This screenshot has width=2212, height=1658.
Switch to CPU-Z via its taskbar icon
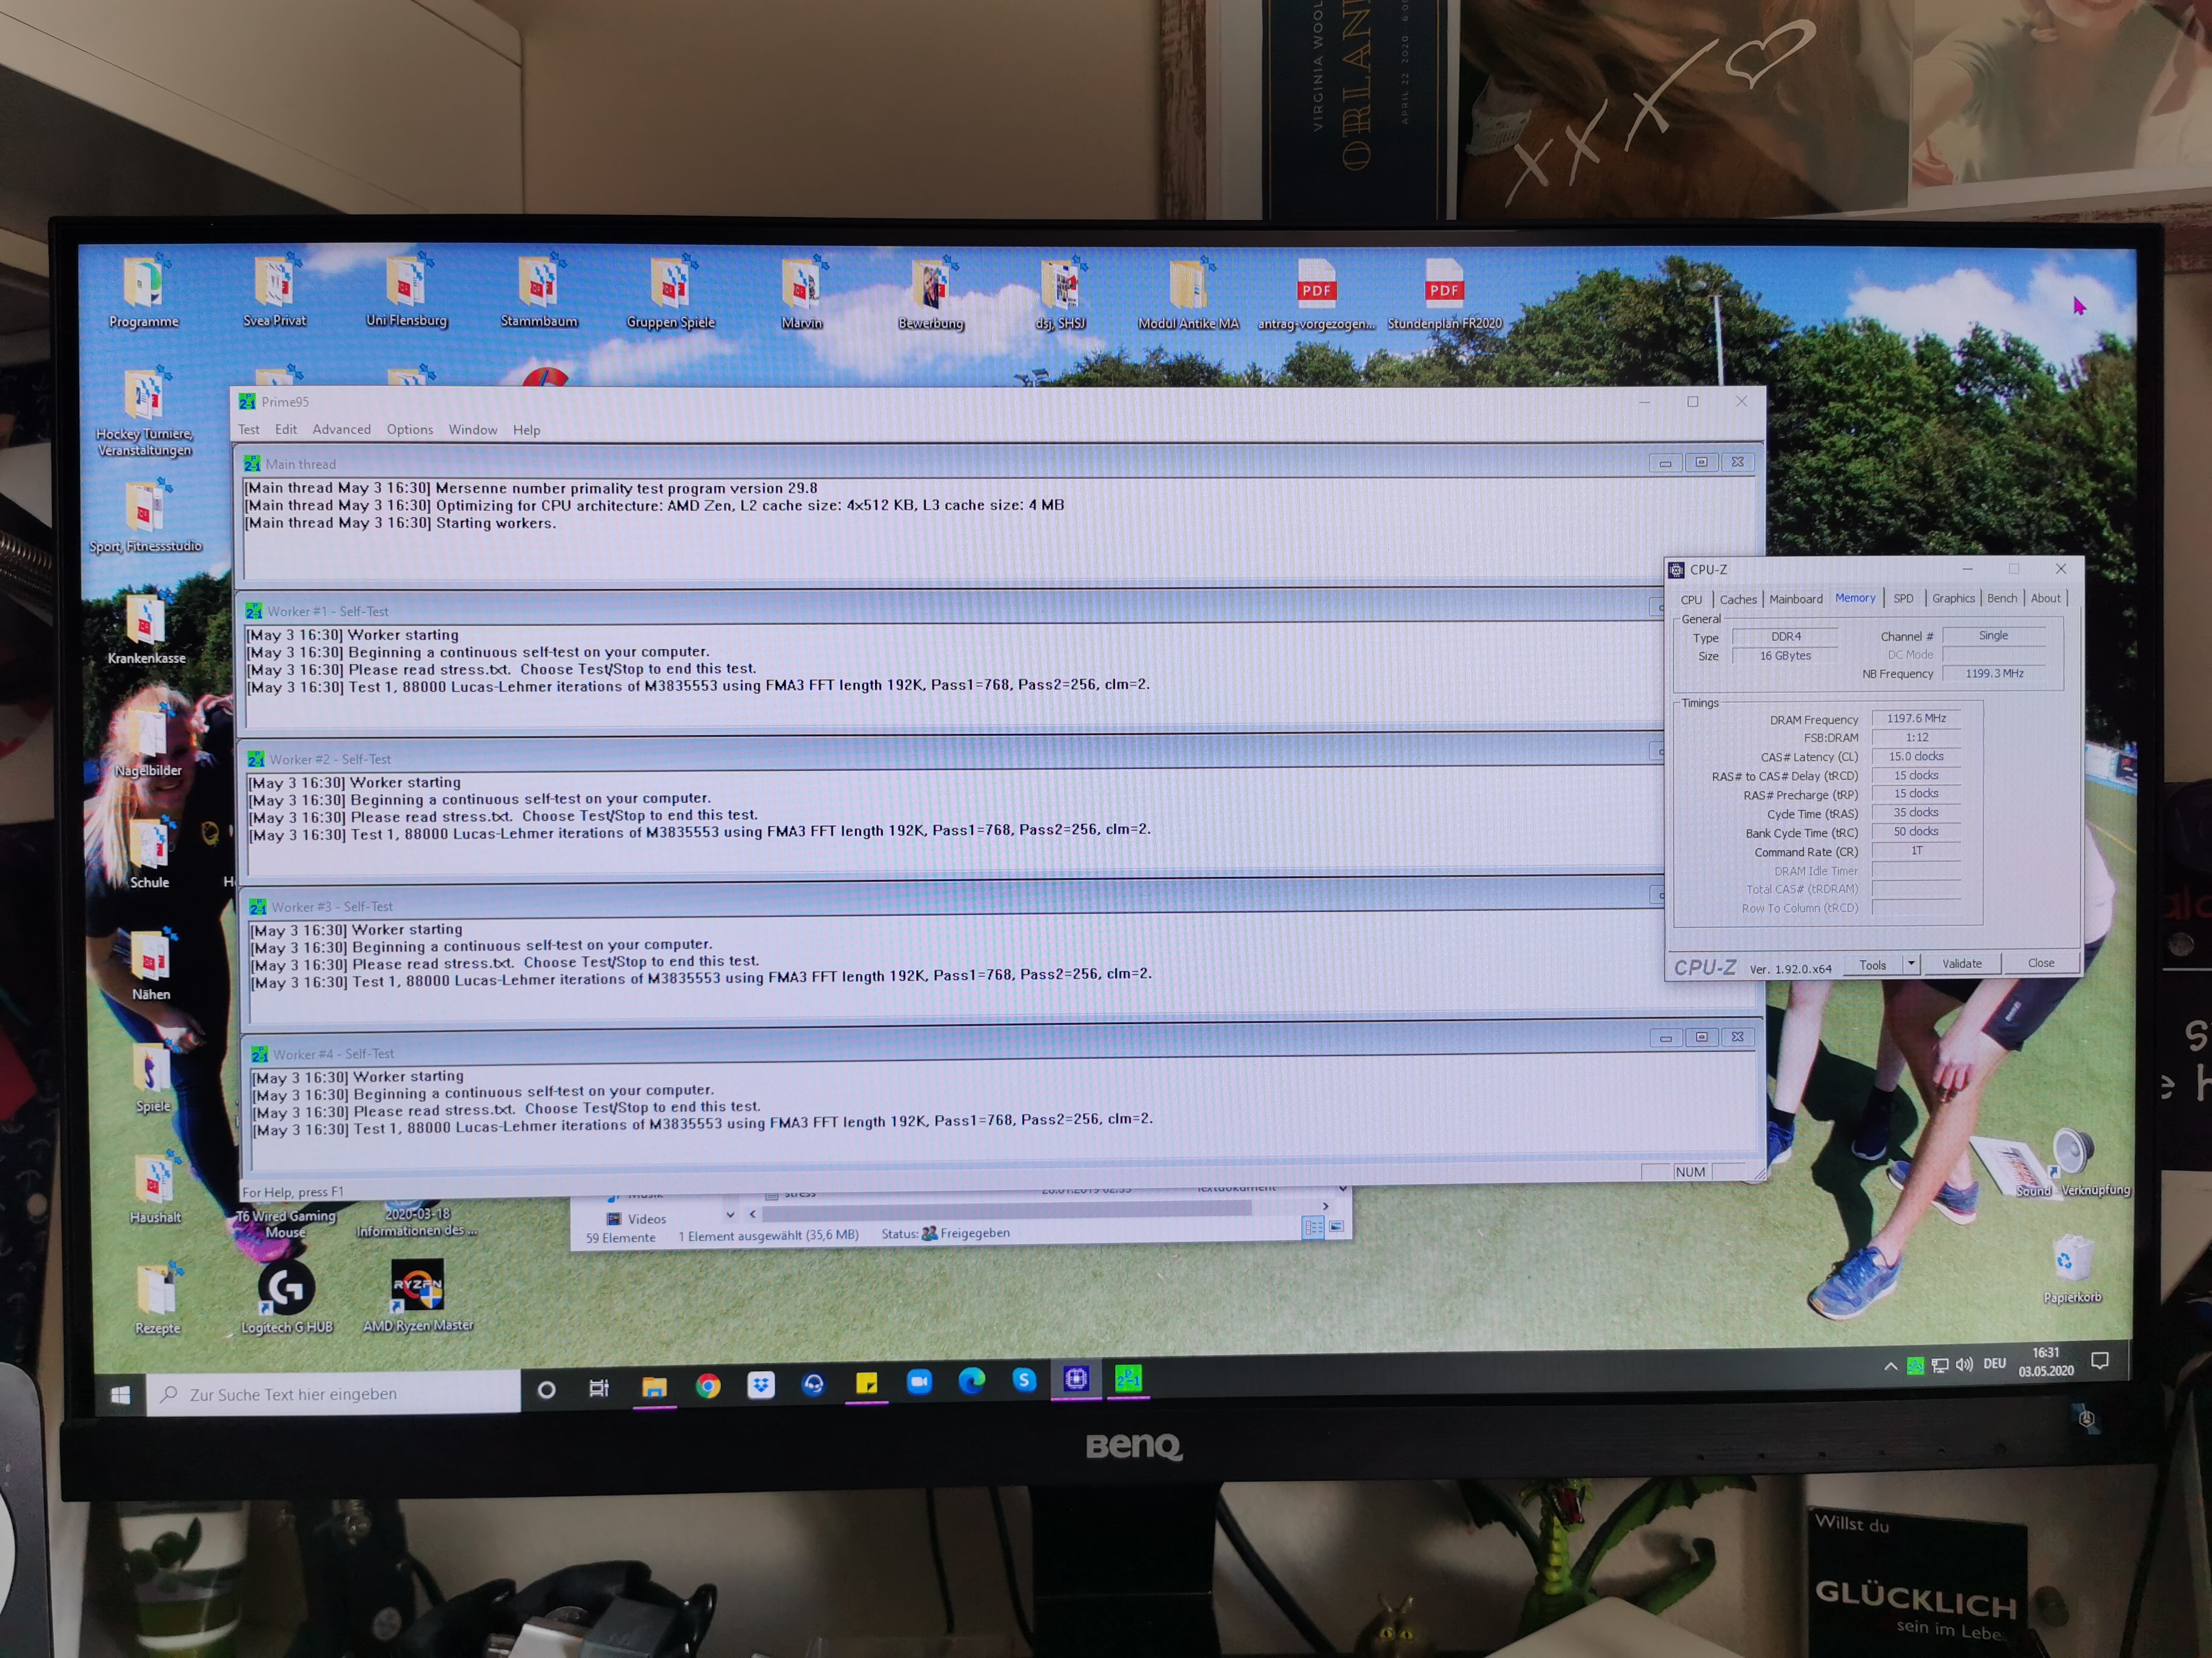(x=1076, y=1379)
